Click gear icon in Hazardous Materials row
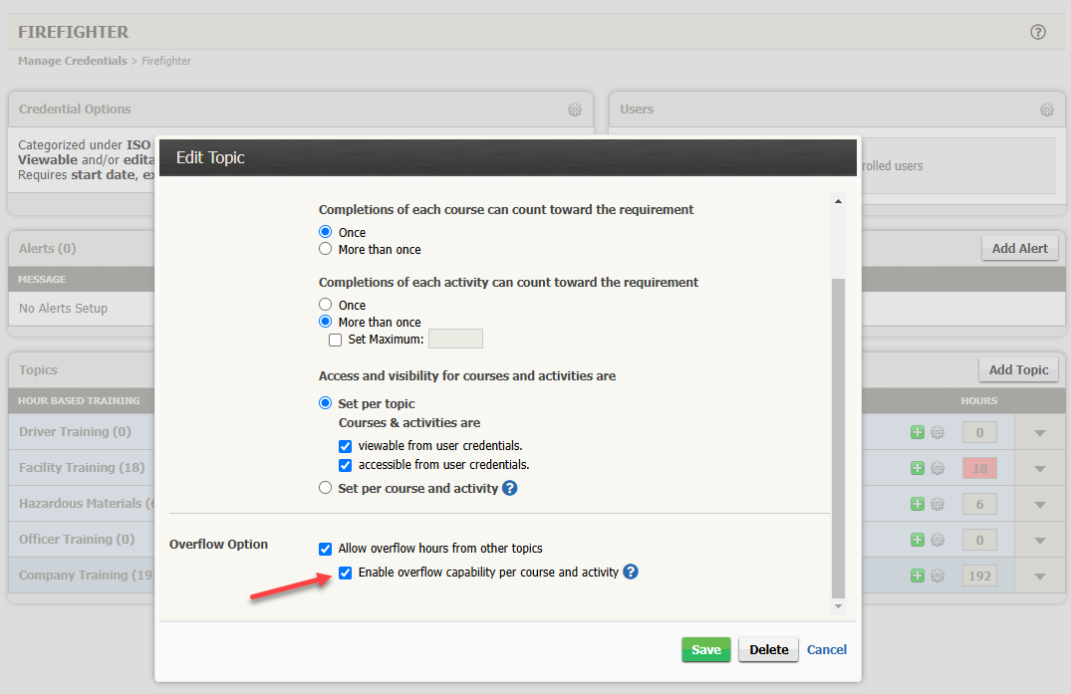The width and height of the screenshot is (1071, 694). pyautogui.click(x=937, y=504)
